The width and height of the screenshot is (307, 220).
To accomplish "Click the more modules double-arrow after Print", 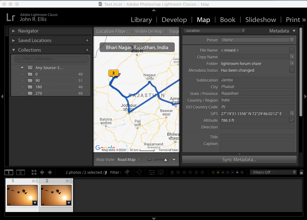I will pos(304,20).
